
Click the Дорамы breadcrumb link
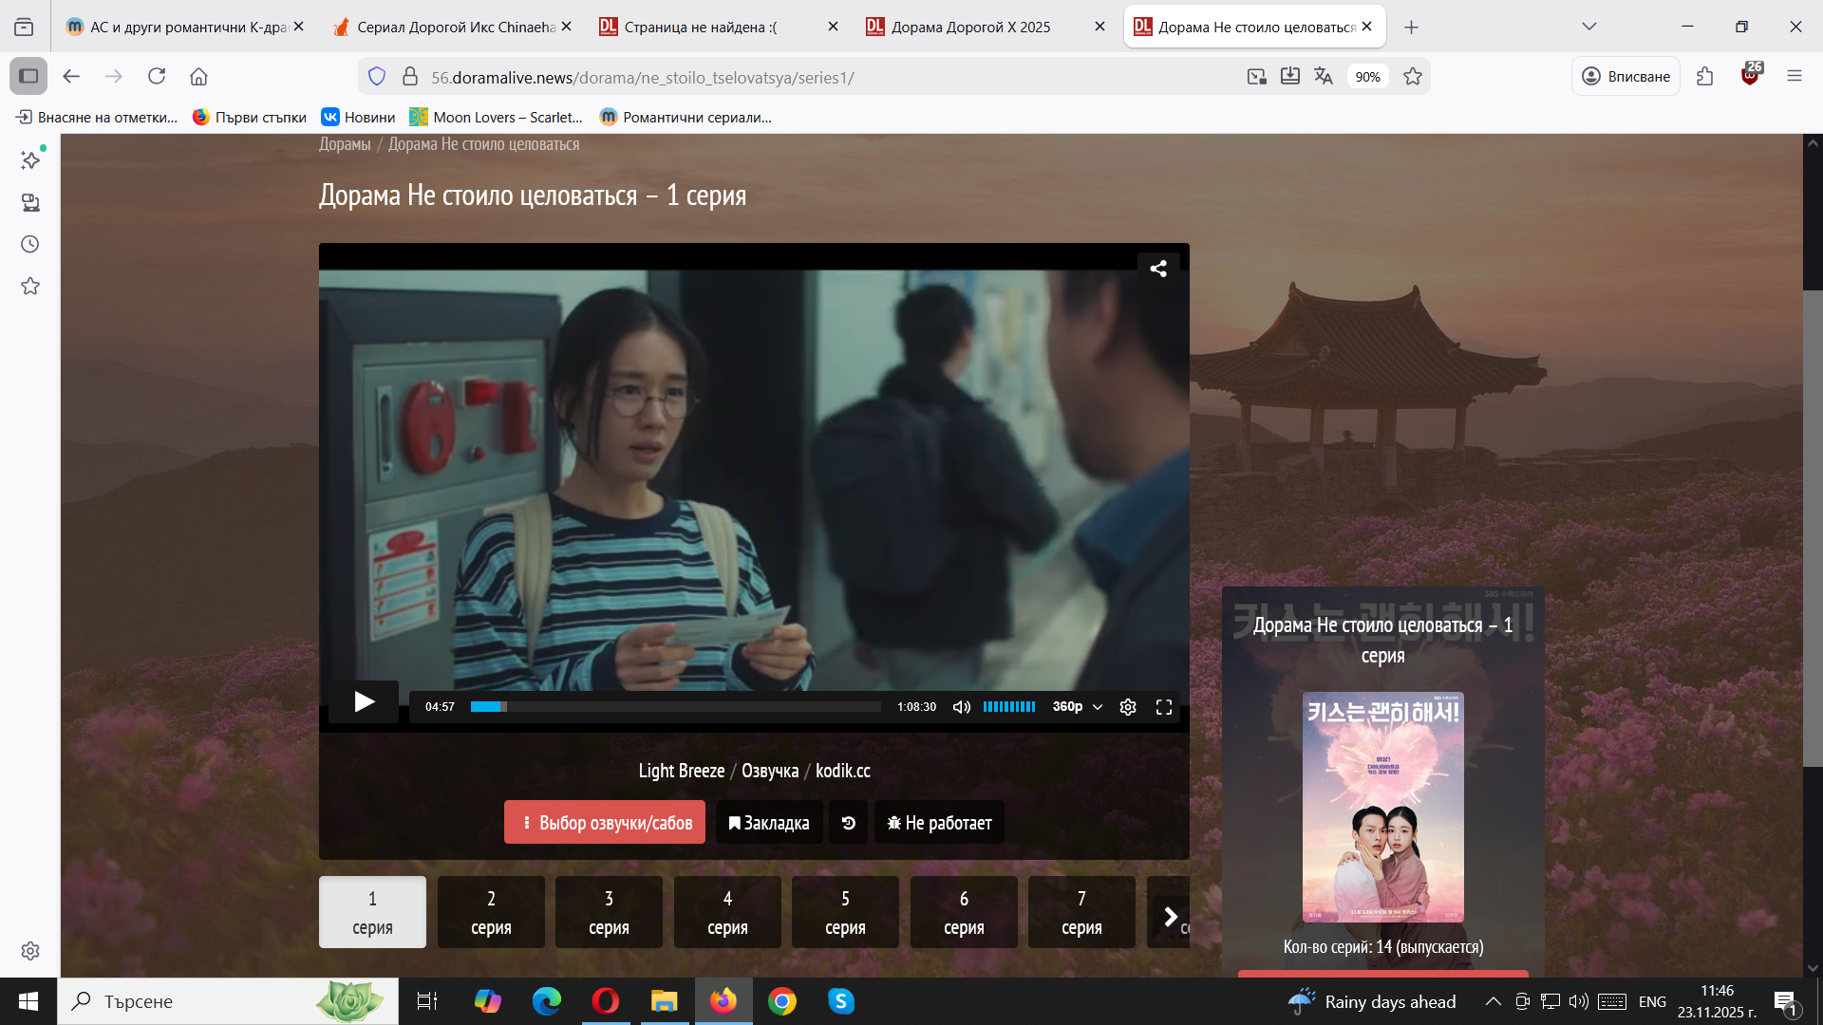345,144
